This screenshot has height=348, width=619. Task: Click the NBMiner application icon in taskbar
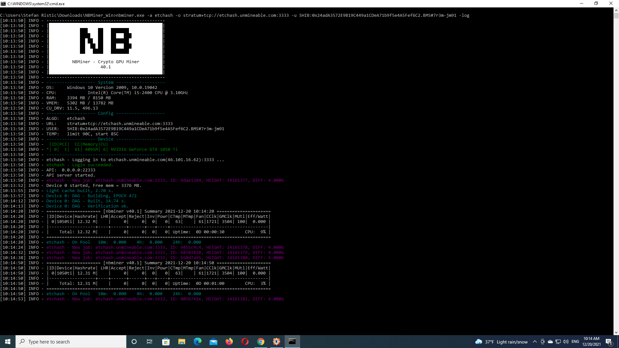click(x=292, y=341)
